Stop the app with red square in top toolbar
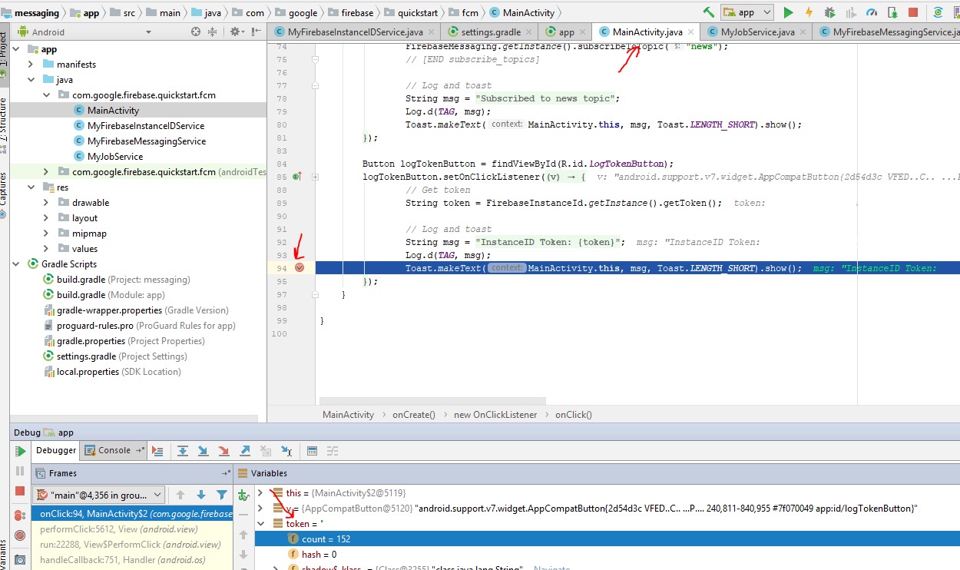Image resolution: width=960 pixels, height=570 pixels. click(x=912, y=12)
